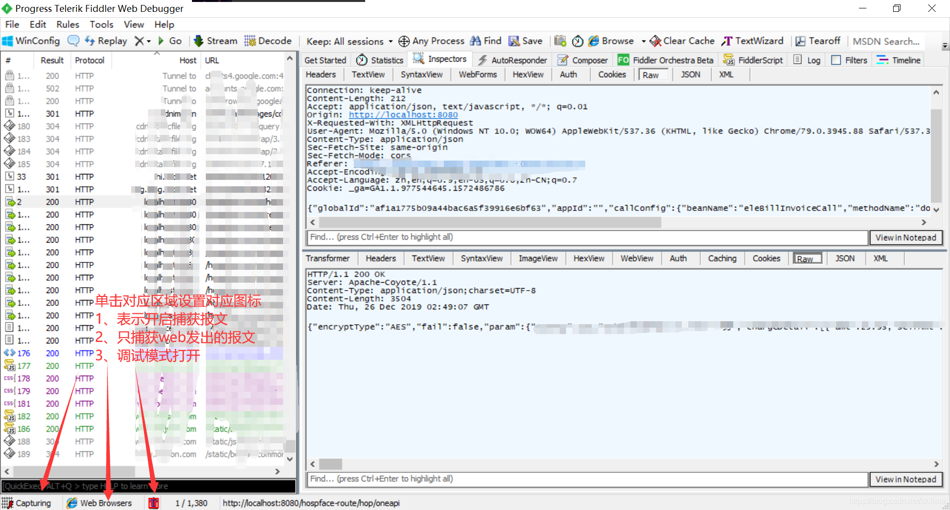950x510 pixels.
Task: Switch to the AutoResponder tab
Action: 513,60
